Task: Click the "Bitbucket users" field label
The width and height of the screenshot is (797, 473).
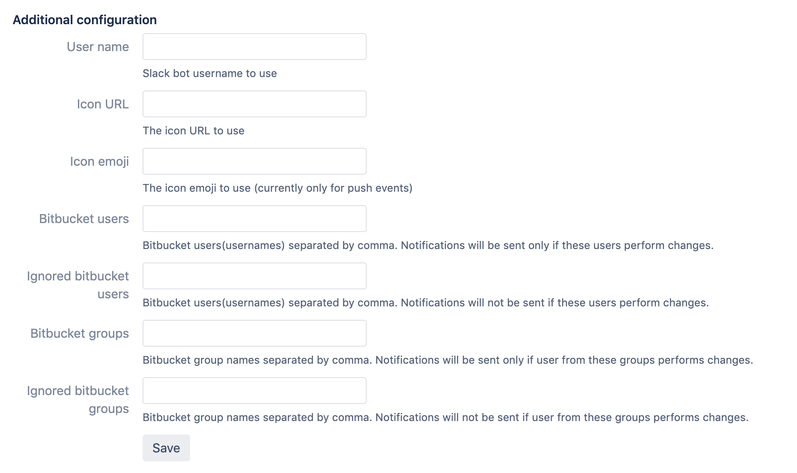Action: point(84,219)
